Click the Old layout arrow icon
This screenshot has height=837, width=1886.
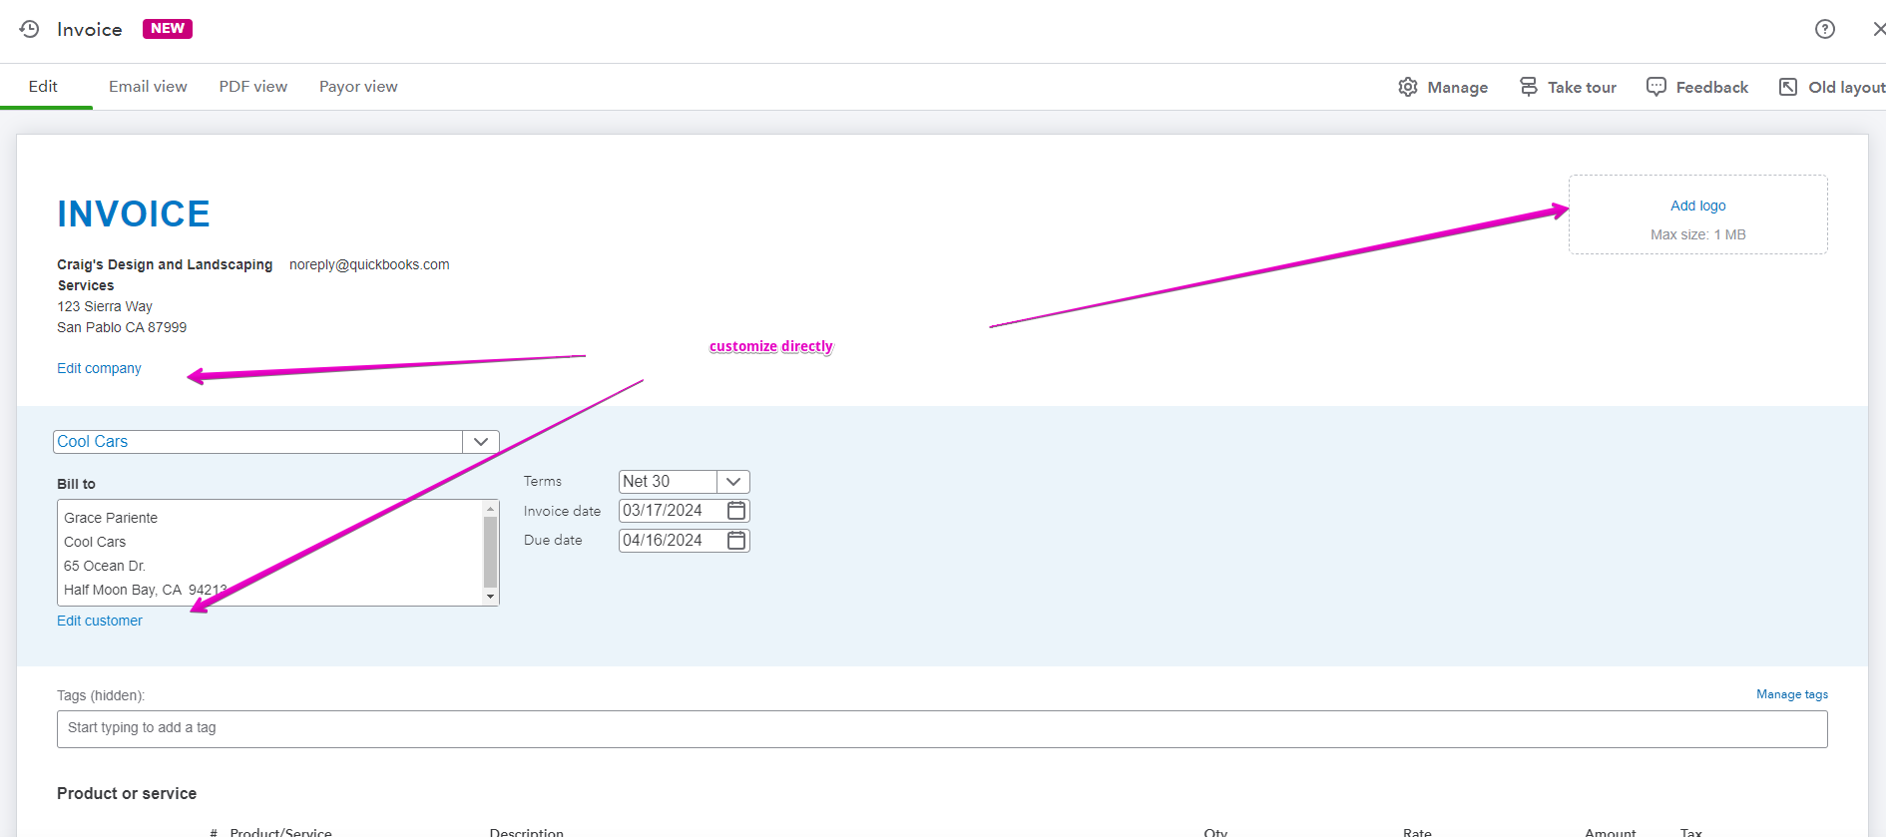[x=1788, y=87]
